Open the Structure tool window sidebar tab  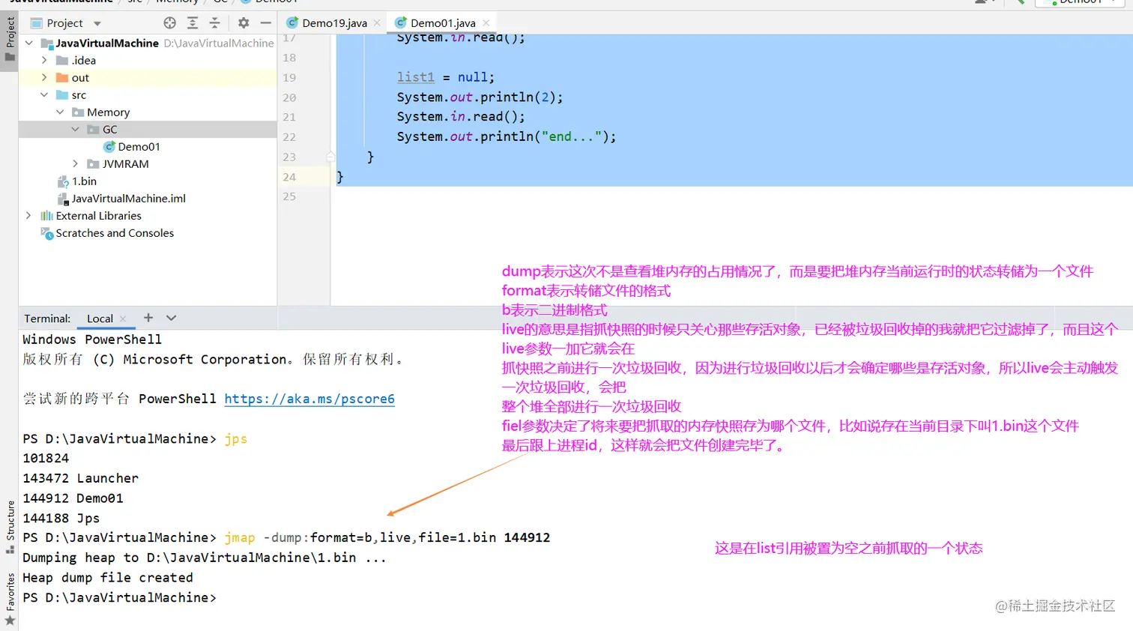coord(10,527)
